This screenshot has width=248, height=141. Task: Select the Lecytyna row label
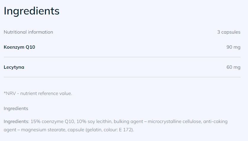coord(14,67)
